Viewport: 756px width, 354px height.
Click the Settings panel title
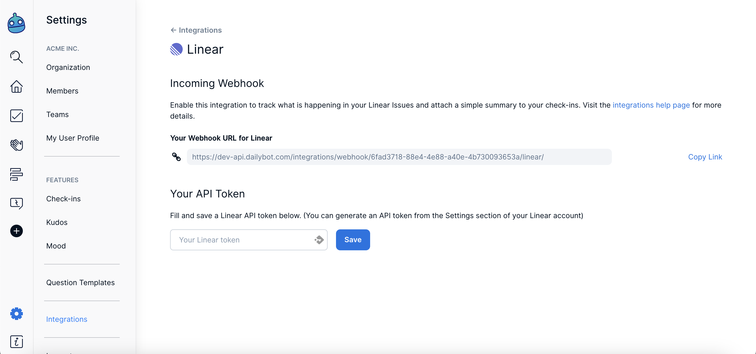pyautogui.click(x=67, y=20)
